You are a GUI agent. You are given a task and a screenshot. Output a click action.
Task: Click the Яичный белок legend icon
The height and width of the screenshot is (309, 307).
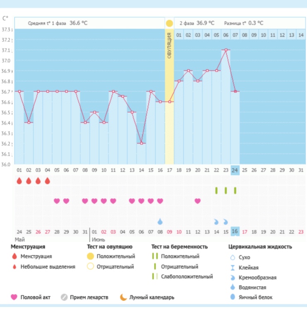pyautogui.click(x=232, y=297)
